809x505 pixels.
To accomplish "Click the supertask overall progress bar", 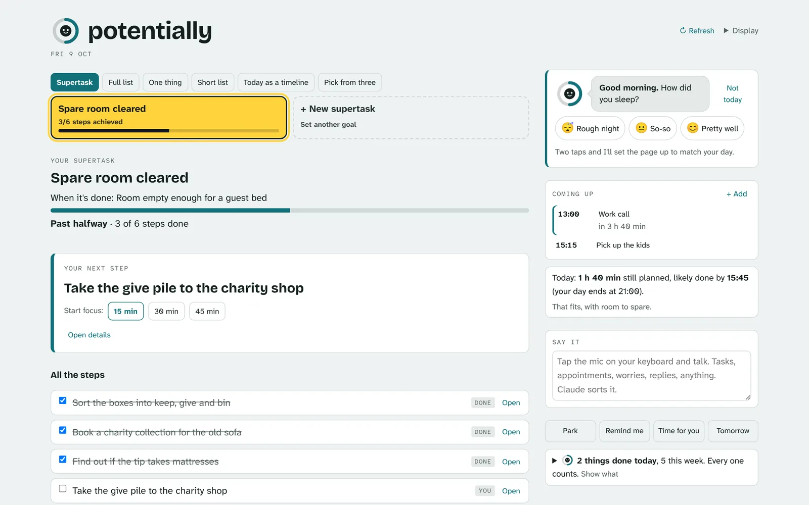I will tap(290, 210).
